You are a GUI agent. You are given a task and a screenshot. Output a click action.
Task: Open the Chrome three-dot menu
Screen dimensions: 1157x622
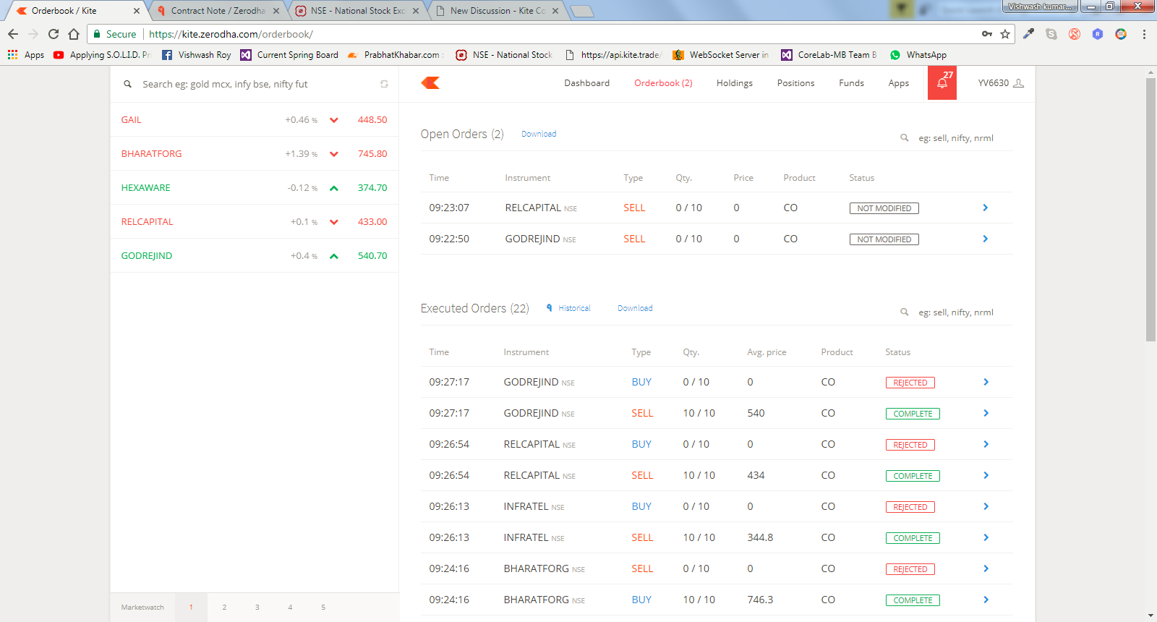click(1144, 34)
